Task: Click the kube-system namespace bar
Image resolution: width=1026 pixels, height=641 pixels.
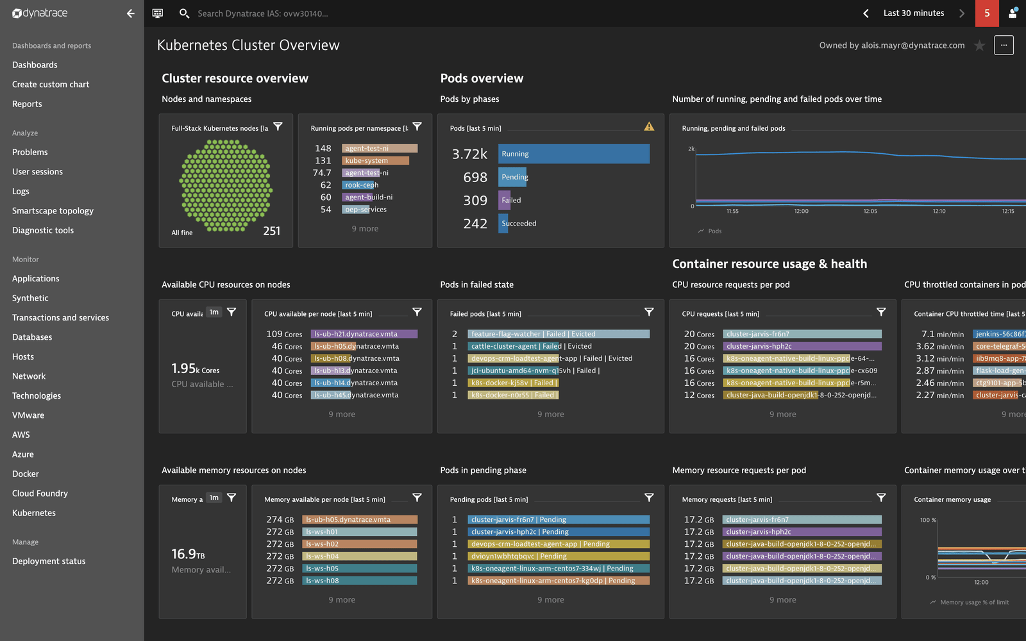Action: [x=375, y=161]
